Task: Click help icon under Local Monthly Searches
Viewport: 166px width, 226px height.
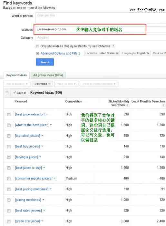Action: click(x=163, y=105)
